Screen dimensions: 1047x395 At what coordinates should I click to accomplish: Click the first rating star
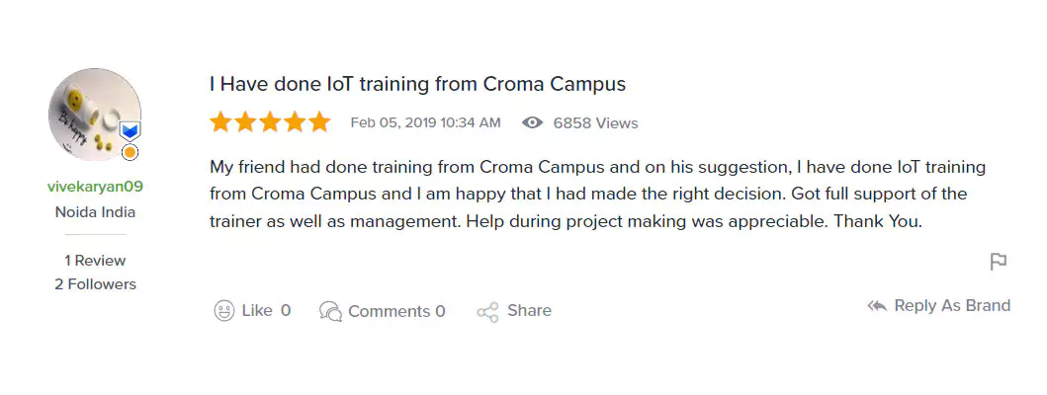pos(220,122)
